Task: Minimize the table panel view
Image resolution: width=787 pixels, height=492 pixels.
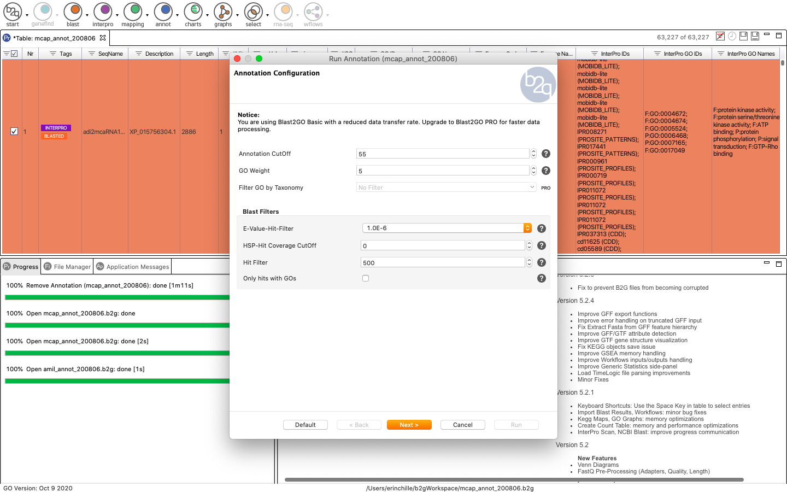Action: point(767,34)
